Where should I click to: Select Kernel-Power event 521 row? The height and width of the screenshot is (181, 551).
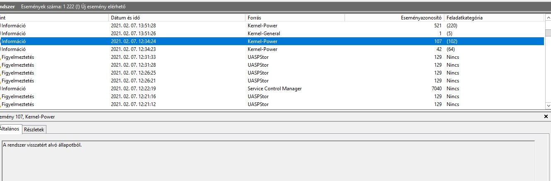(262, 26)
